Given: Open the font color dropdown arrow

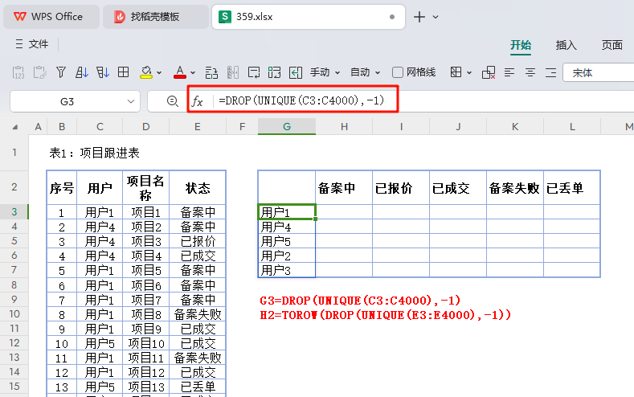Looking at the screenshot, I should tap(193, 73).
